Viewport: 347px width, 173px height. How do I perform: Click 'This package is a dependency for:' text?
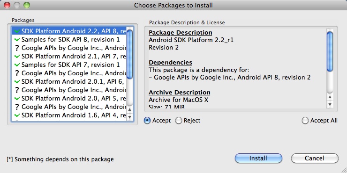pyautogui.click(x=199, y=70)
